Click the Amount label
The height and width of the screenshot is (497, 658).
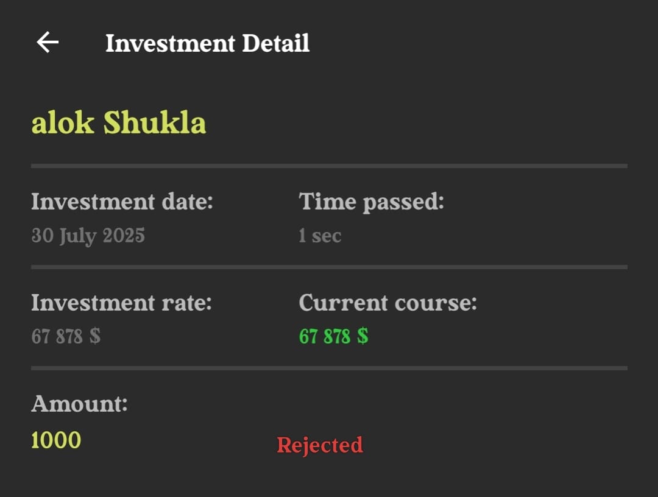point(79,403)
